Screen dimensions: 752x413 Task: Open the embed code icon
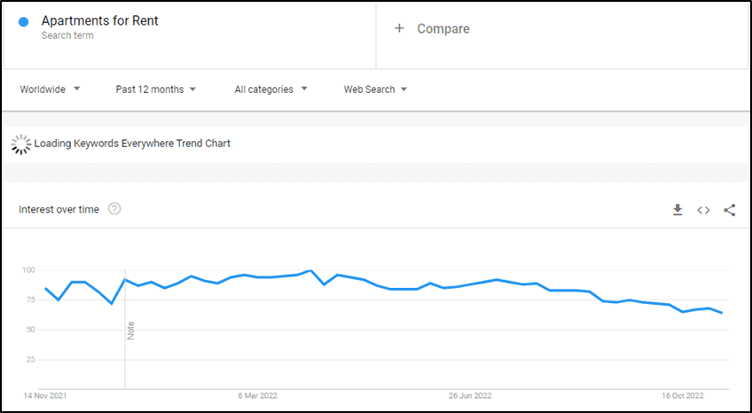coord(703,210)
